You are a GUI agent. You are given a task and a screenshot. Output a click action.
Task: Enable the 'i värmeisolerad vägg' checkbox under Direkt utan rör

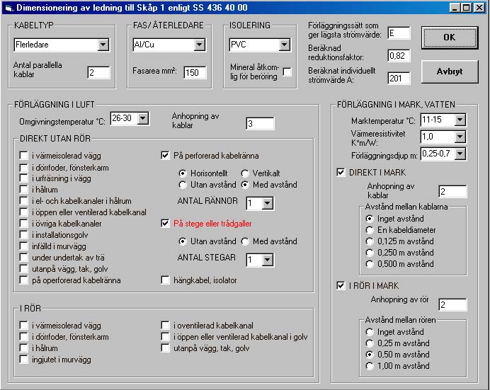click(x=24, y=155)
